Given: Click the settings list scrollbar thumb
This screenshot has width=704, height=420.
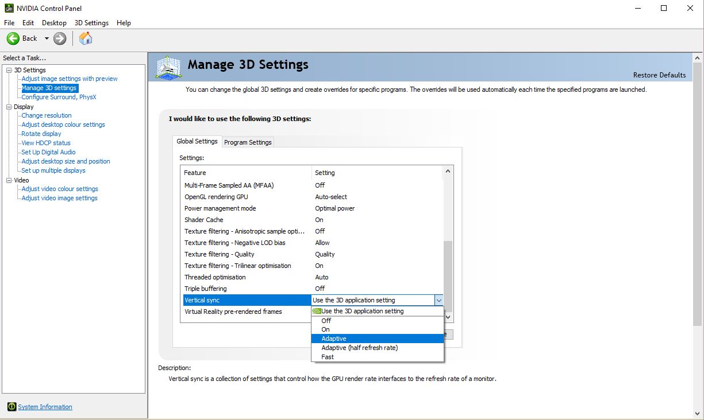Looking at the screenshot, I should (448, 277).
